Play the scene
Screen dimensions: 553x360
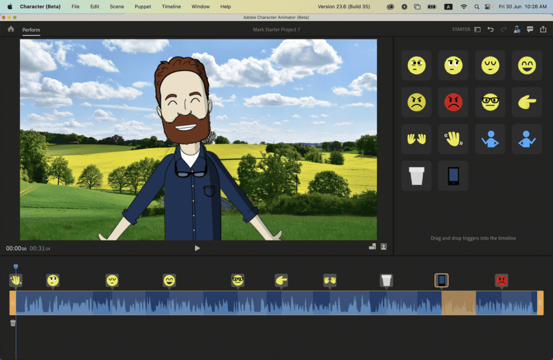click(197, 248)
